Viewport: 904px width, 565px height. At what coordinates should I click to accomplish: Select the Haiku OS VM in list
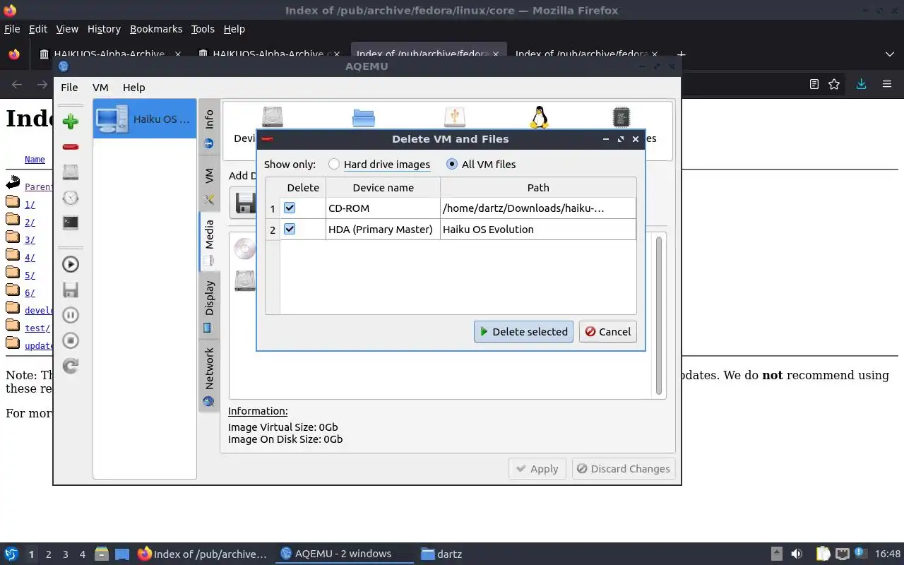(x=145, y=119)
